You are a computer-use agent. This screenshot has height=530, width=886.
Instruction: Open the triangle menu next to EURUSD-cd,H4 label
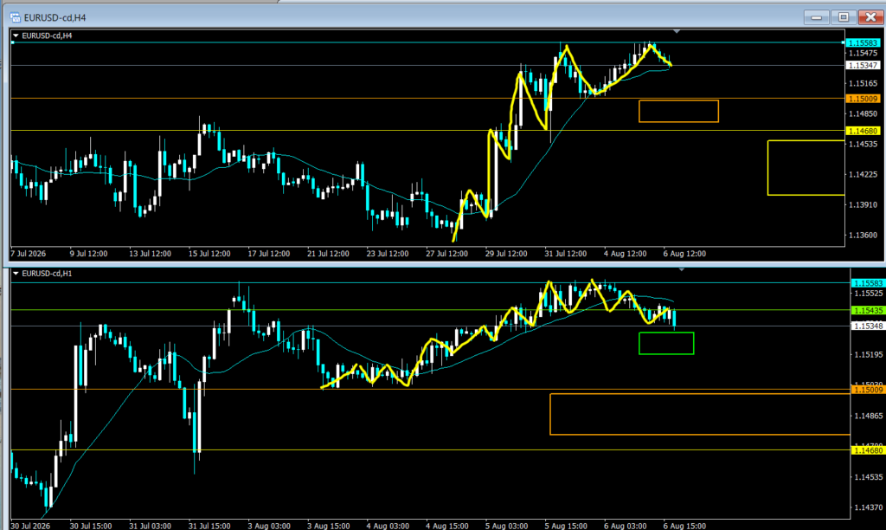click(16, 36)
